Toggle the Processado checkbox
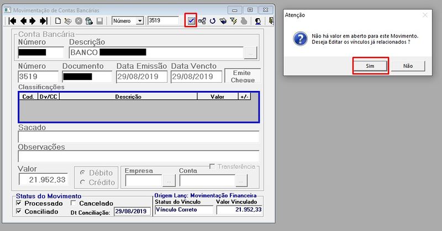Viewport: 442px width, 231px height. (19, 203)
